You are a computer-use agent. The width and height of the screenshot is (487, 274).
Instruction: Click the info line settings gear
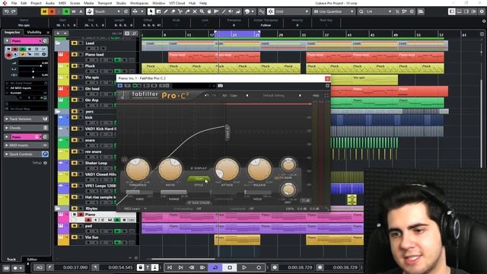coord(484,21)
